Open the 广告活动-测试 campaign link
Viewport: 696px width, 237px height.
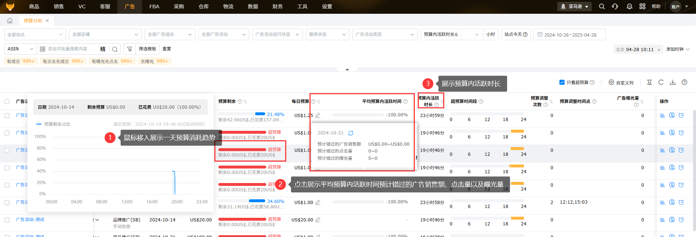(x=30, y=220)
